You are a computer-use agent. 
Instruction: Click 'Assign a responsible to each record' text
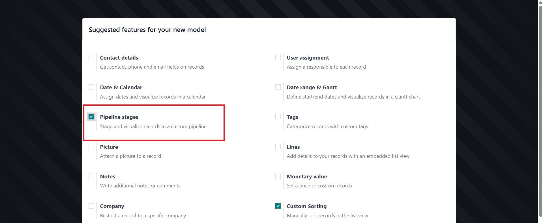326,67
